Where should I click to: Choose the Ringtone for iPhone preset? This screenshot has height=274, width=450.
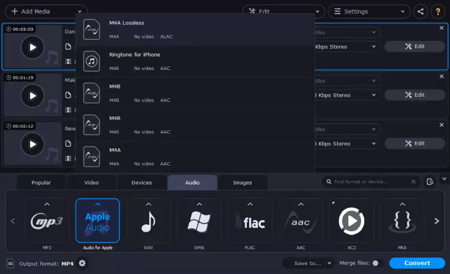[195, 61]
